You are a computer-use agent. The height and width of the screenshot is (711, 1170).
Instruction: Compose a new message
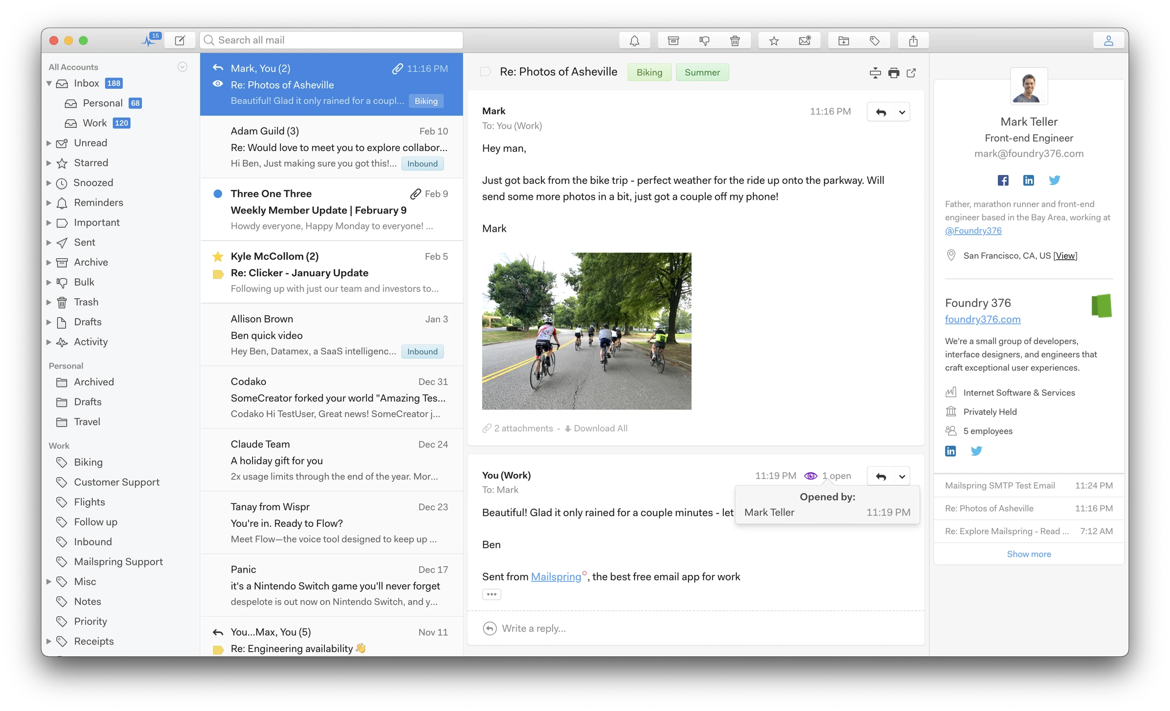tap(180, 40)
